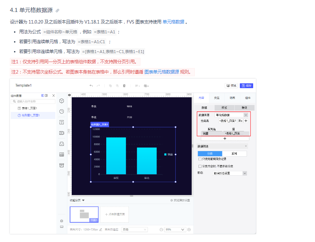This screenshot has height=242, width=315.
Task: Check 只使用前有限条记录 option
Action: click(200, 159)
